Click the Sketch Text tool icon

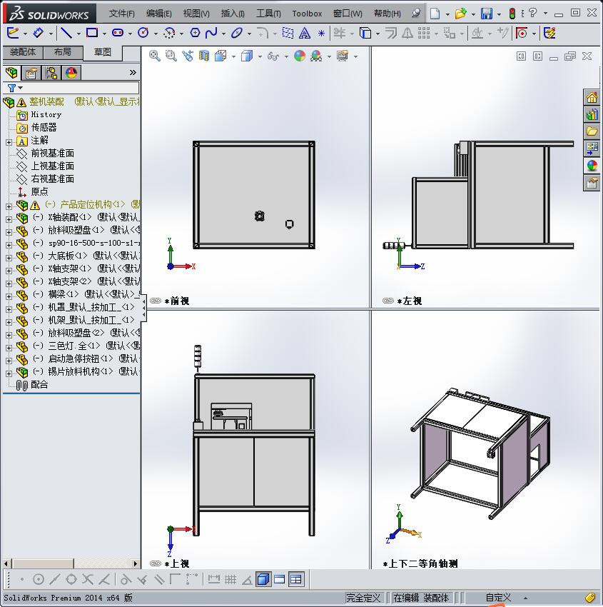pos(305,34)
